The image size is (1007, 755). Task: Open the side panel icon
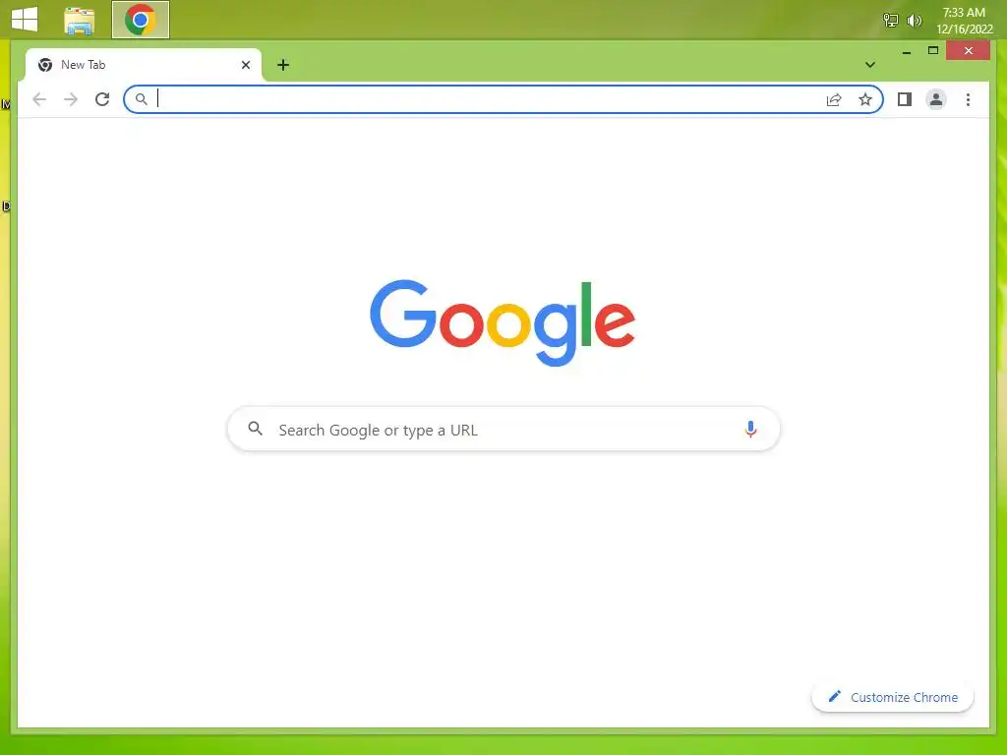pyautogui.click(x=905, y=99)
